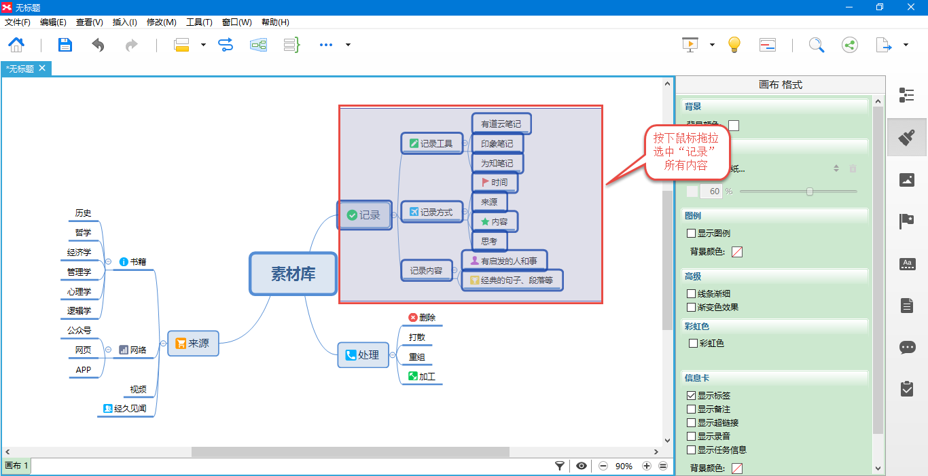Click the background color swatch under 背景
Screen dimensions: 928x476
pos(734,126)
